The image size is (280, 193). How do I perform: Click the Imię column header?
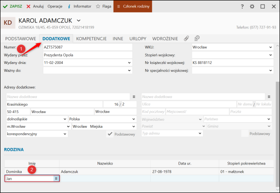32,164
